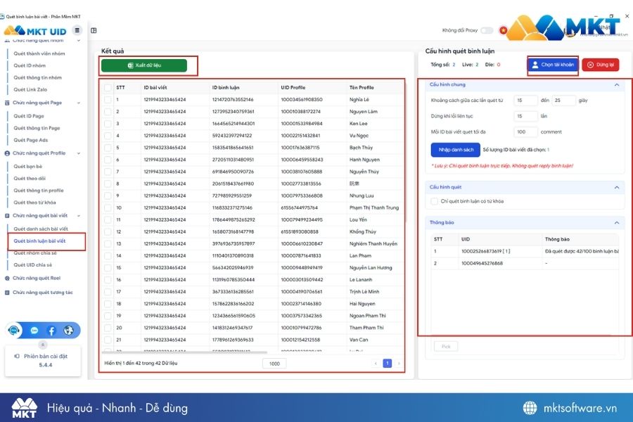Click the Messenger chat icon in sidebar footer
The height and width of the screenshot is (422, 633).
[x=34, y=330]
